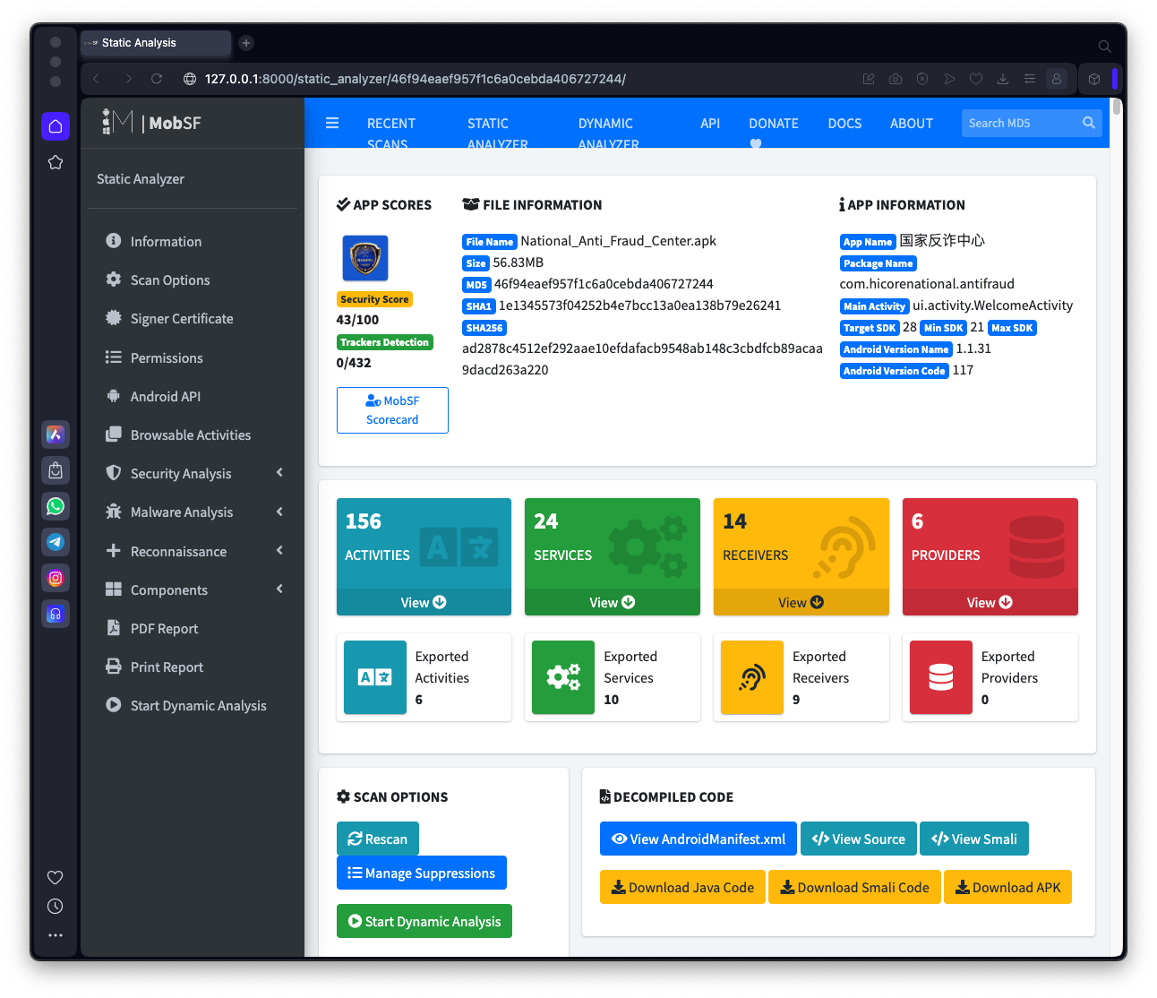Open Scan Options in the sidebar

(169, 280)
